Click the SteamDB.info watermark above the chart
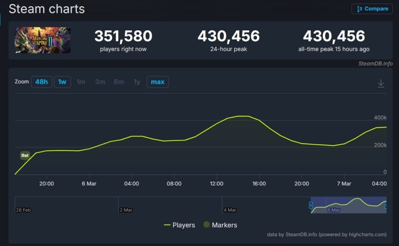Screen dimensions: 399x246 376,64
